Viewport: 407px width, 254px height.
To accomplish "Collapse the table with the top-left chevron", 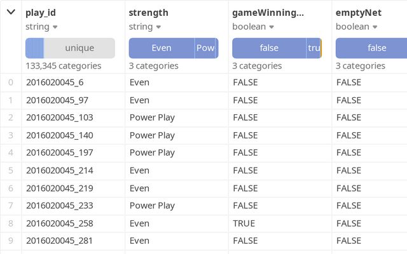I will pos(11,12).
